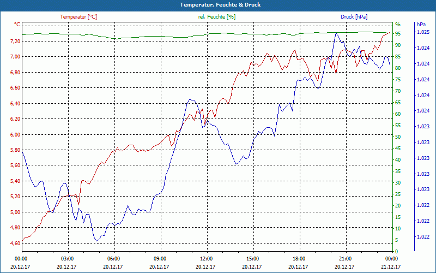
Task: Click the '5,40' temperature axis value
Action: (15, 181)
